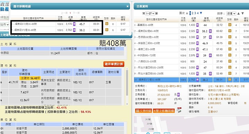Screen dimensions: 249x134
Task: Sort descending with the down triangle beside 總價
Action: pos(242,14)
